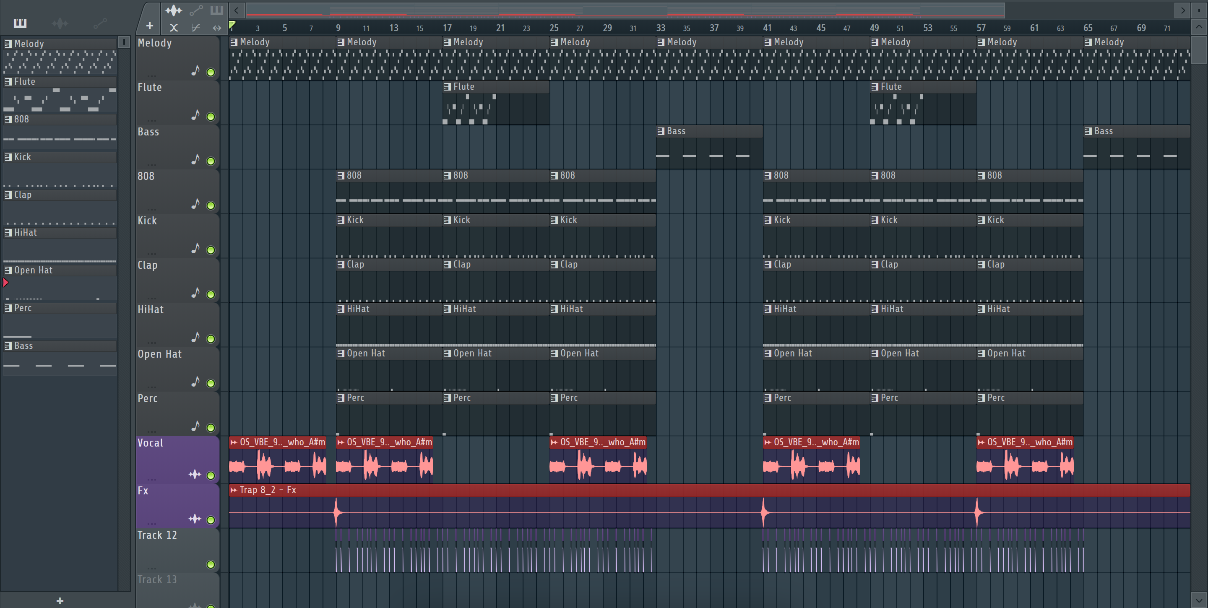
Task: Mute the 808 track
Action: [211, 206]
